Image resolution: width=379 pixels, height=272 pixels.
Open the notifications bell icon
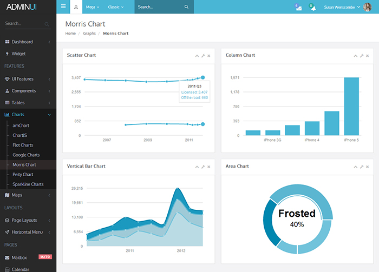click(x=312, y=8)
